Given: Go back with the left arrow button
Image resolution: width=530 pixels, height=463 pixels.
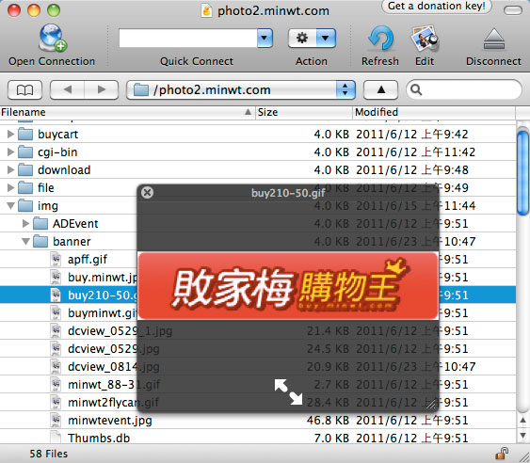Looking at the screenshot, I should [x=67, y=90].
